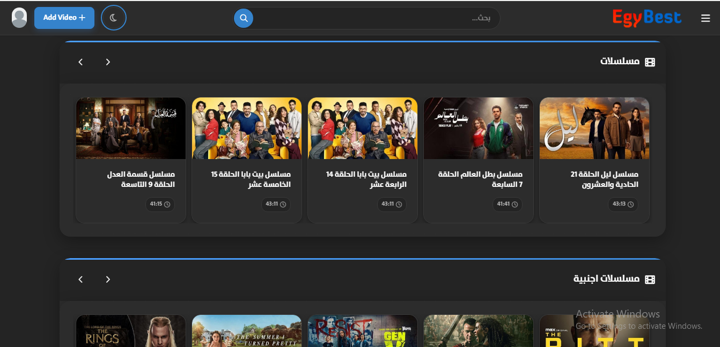Select مسلسل بيت بابا الحلقة 14 title
The height and width of the screenshot is (347, 720).
pyautogui.click(x=366, y=179)
